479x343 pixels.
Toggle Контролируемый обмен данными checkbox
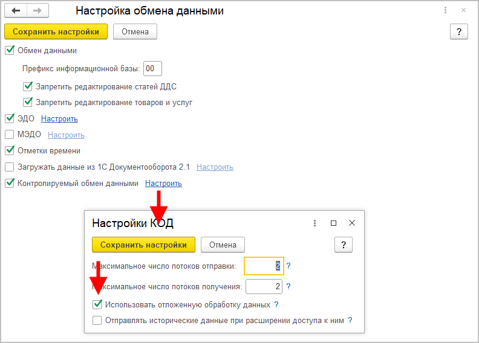tap(10, 183)
